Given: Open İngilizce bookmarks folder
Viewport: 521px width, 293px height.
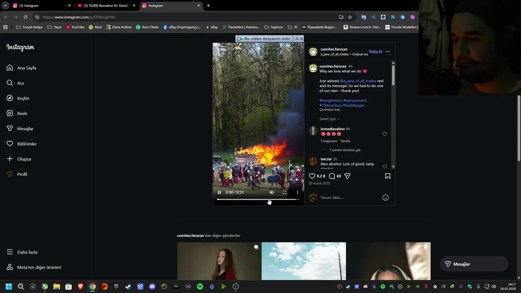Looking at the screenshot, I should tap(274, 27).
